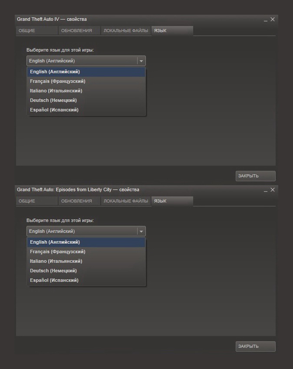Click the Grand Theft Auto IV — свойства title text
The image size is (293, 369).
pos(52,20)
